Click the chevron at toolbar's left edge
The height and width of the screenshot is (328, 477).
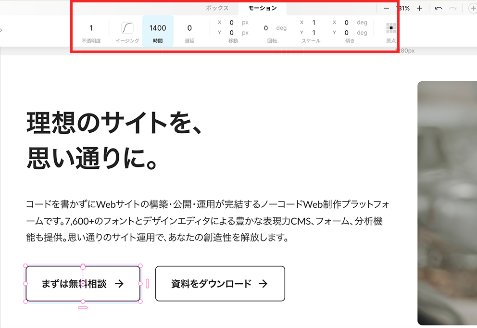point(1,30)
